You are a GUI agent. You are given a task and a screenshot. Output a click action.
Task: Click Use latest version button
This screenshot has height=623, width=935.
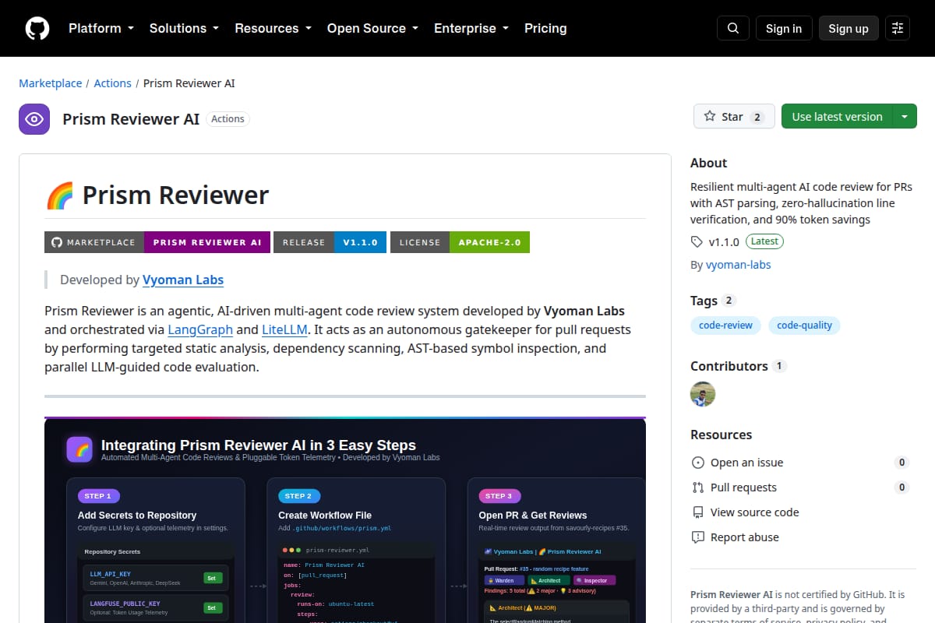[837, 116]
